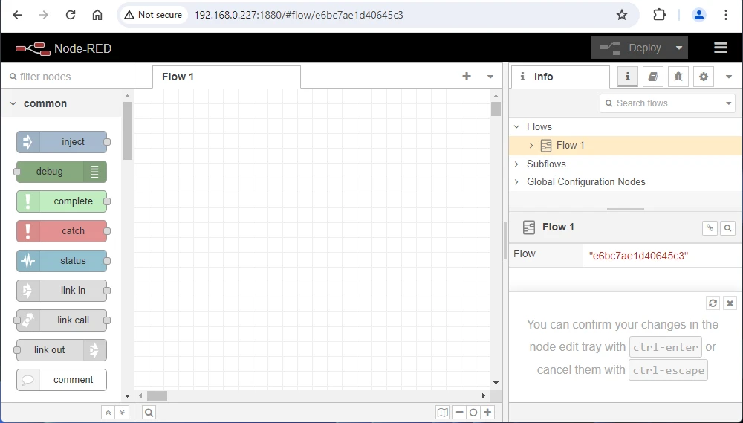Select the Flow 1 workspace tab

pyautogui.click(x=178, y=77)
